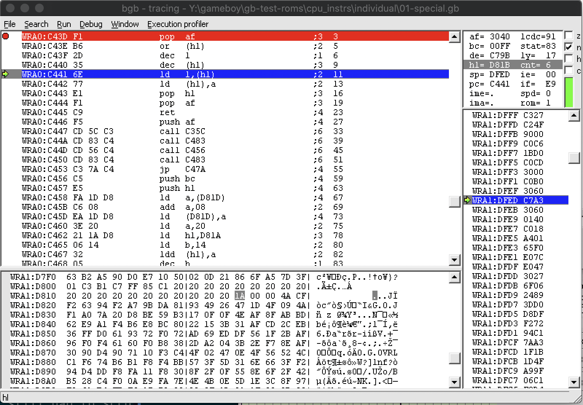The height and width of the screenshot is (405, 583).
Task: Open the Debug menu
Action: [91, 24]
